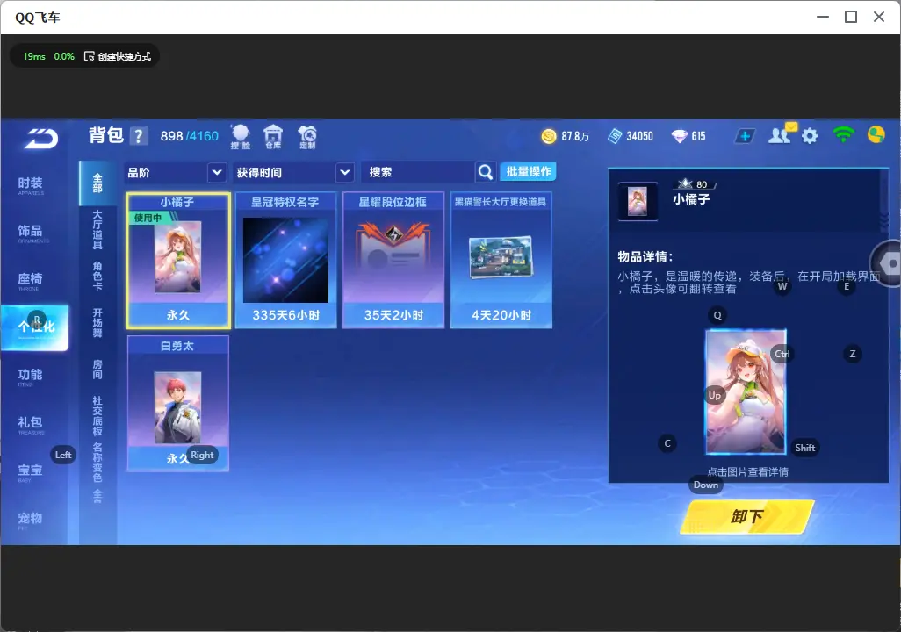Select the 星耀段位边框 item card
Image resolution: width=901 pixels, height=632 pixels.
point(393,261)
